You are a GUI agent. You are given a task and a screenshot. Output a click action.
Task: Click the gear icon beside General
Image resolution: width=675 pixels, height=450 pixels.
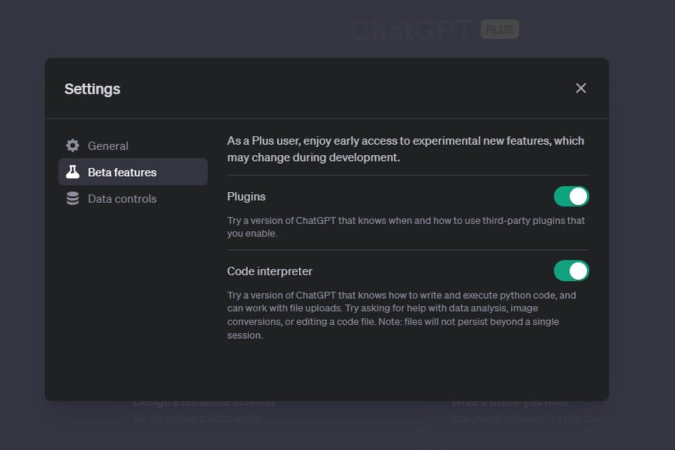pyautogui.click(x=73, y=146)
